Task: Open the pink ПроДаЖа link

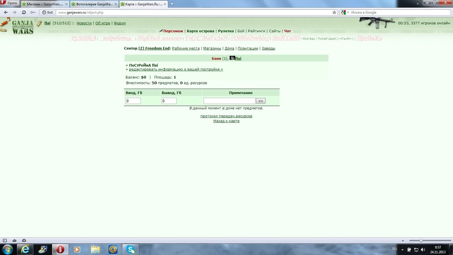Action: tap(369, 38)
